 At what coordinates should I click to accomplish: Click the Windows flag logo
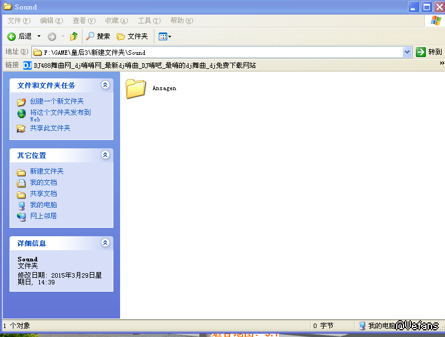435,21
